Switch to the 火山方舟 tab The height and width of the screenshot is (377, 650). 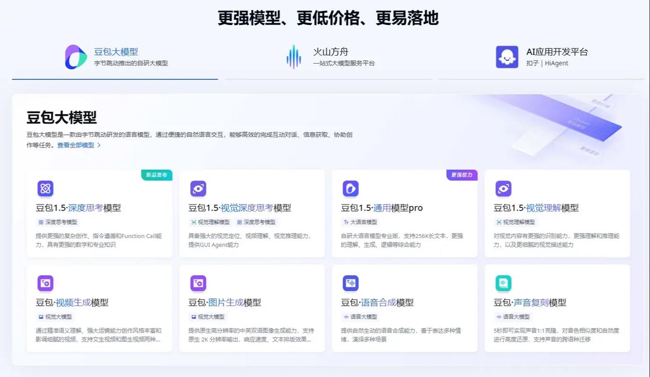329,57
